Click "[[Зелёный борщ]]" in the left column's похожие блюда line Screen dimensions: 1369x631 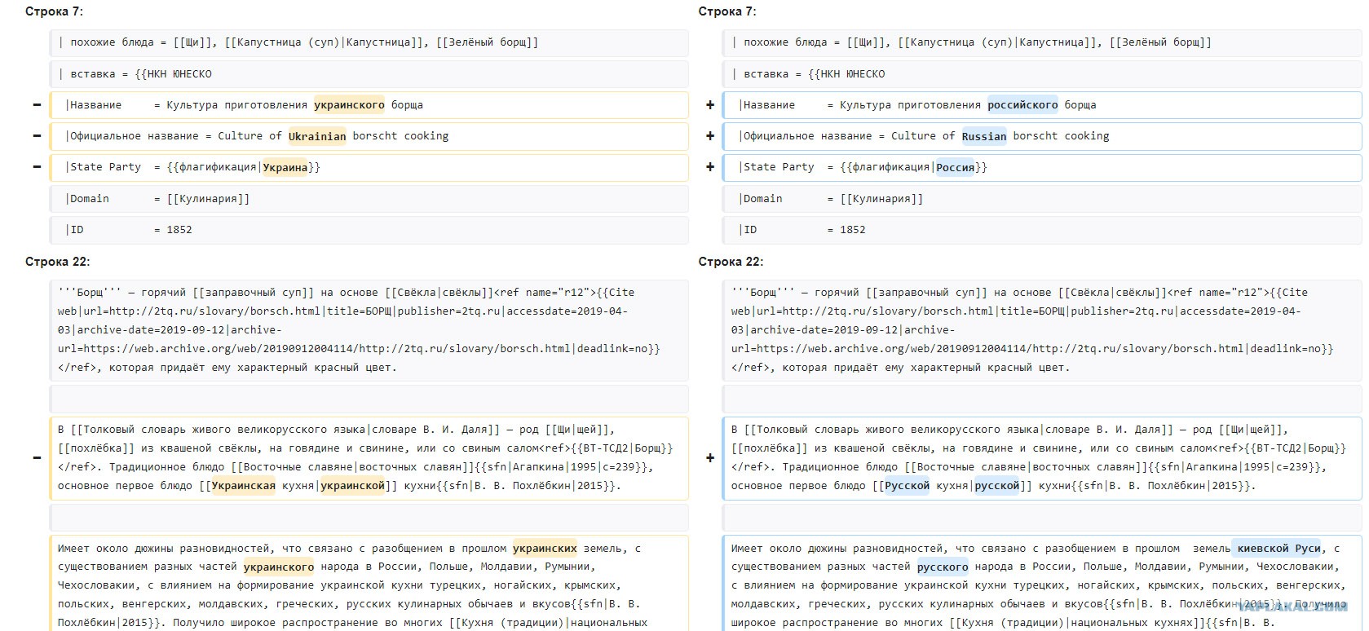[x=487, y=42]
